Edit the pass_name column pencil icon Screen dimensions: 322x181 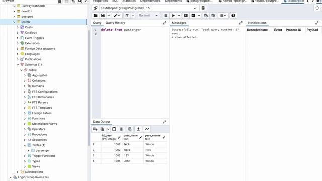(141, 137)
